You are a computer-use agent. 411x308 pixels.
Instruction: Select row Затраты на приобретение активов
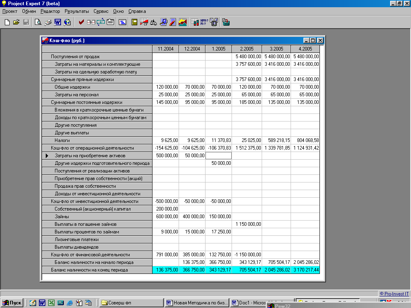pos(97,156)
